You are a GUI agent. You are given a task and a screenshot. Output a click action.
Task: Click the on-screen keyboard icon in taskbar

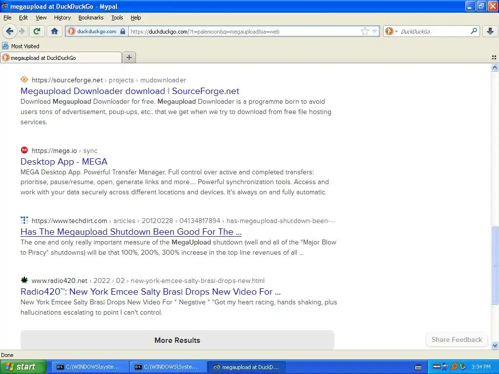(418, 367)
